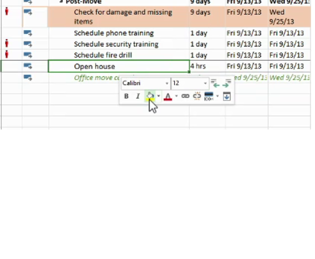Screen dimensions: 315x259
Task: Select 'Check for damage and missing items' task
Action: click(123, 17)
